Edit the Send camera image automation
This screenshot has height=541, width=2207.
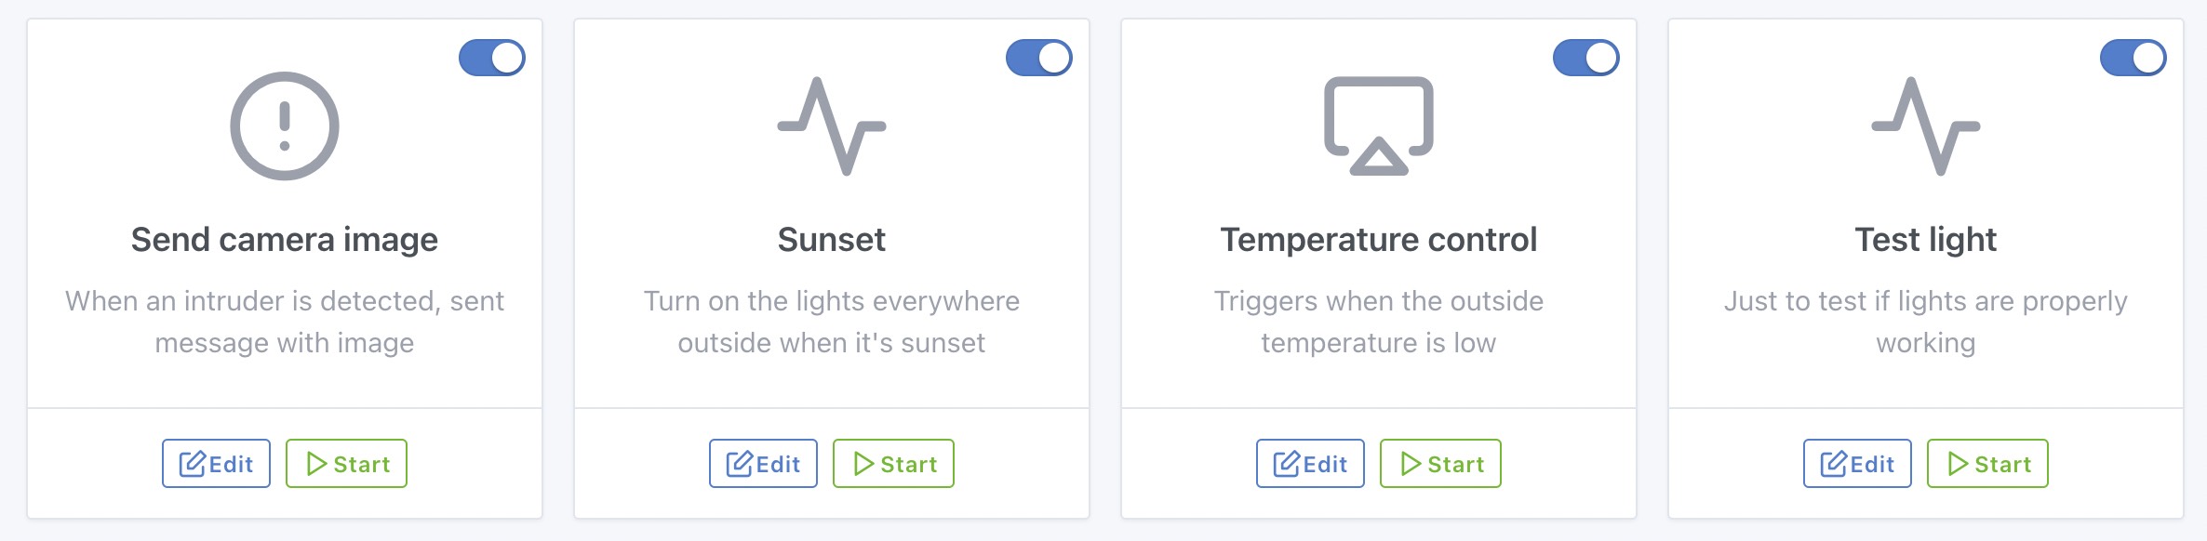[x=216, y=464]
